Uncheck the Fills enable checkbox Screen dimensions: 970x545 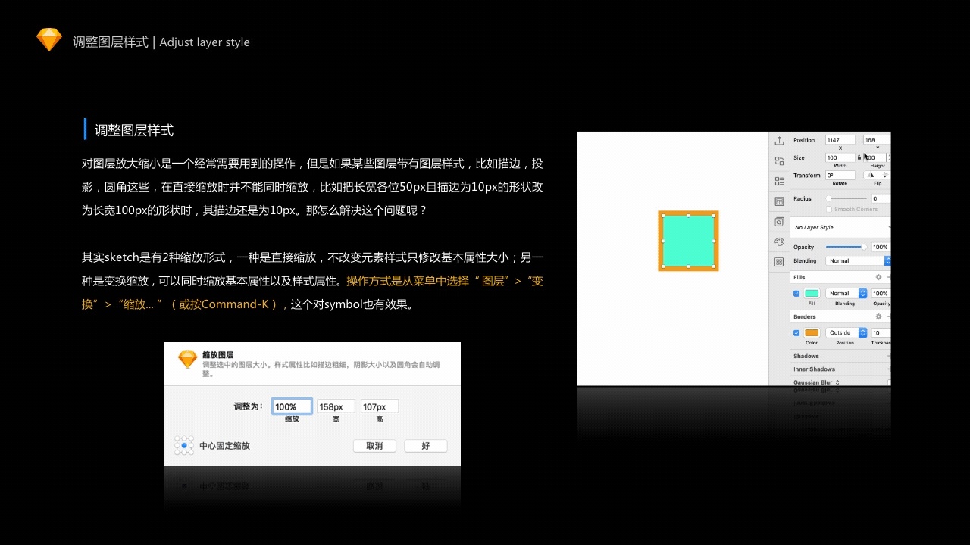[x=796, y=293]
